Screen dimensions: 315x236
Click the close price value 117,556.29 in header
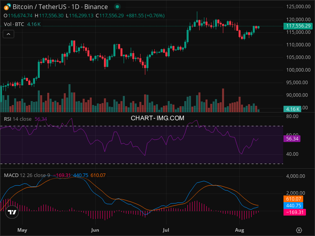tap(111, 16)
